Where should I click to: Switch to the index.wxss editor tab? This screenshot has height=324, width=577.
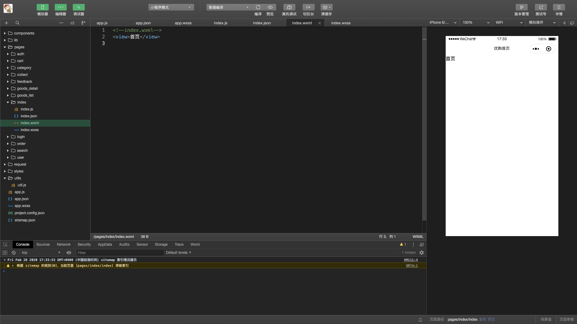[340, 23]
